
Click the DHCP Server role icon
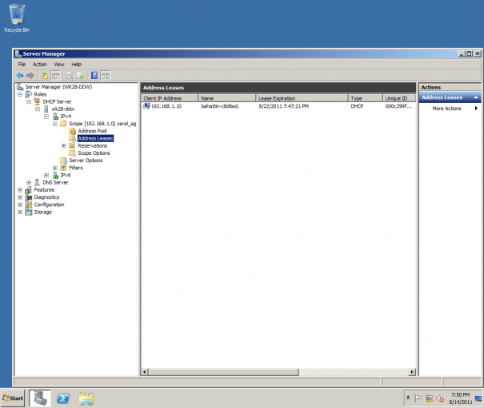pyautogui.click(x=37, y=101)
